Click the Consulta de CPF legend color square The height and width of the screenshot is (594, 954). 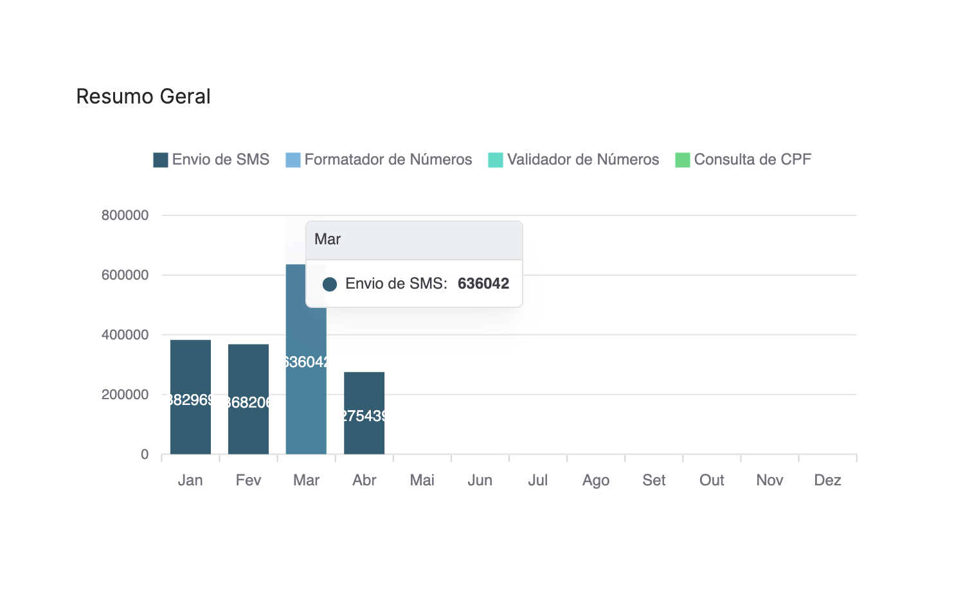pos(681,159)
